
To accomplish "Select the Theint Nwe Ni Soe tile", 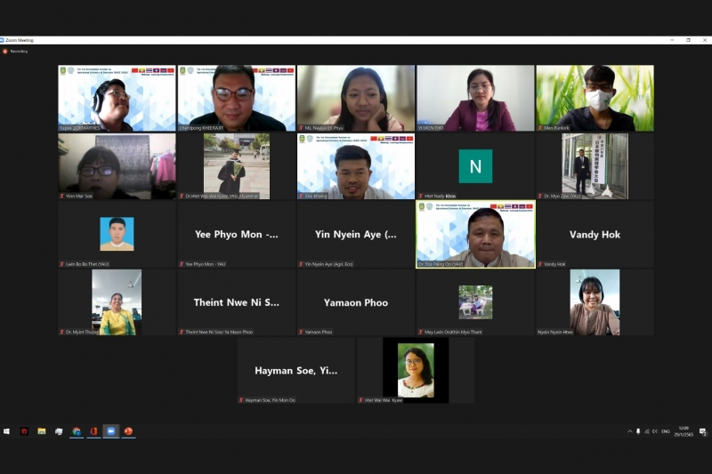I will tap(237, 302).
